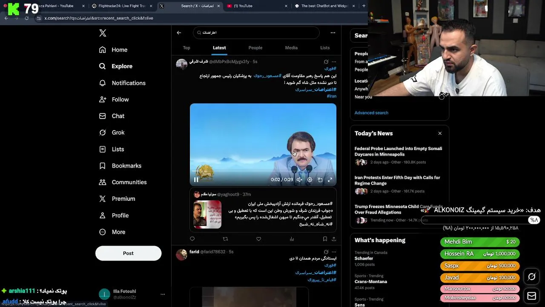Switch to the Lists search tab
The width and height of the screenshot is (545, 307).
point(325,48)
